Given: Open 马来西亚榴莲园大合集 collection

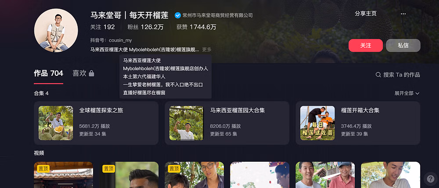Looking at the screenshot, I should 227,123.
